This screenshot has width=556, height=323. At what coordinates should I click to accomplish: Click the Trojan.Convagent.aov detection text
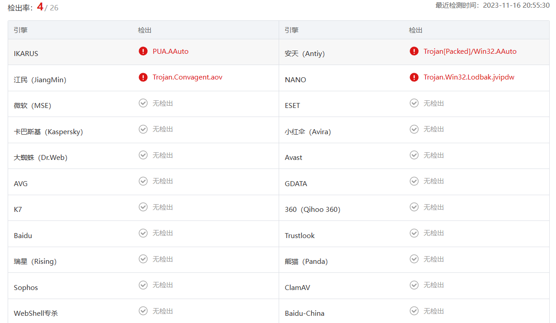pyautogui.click(x=187, y=77)
